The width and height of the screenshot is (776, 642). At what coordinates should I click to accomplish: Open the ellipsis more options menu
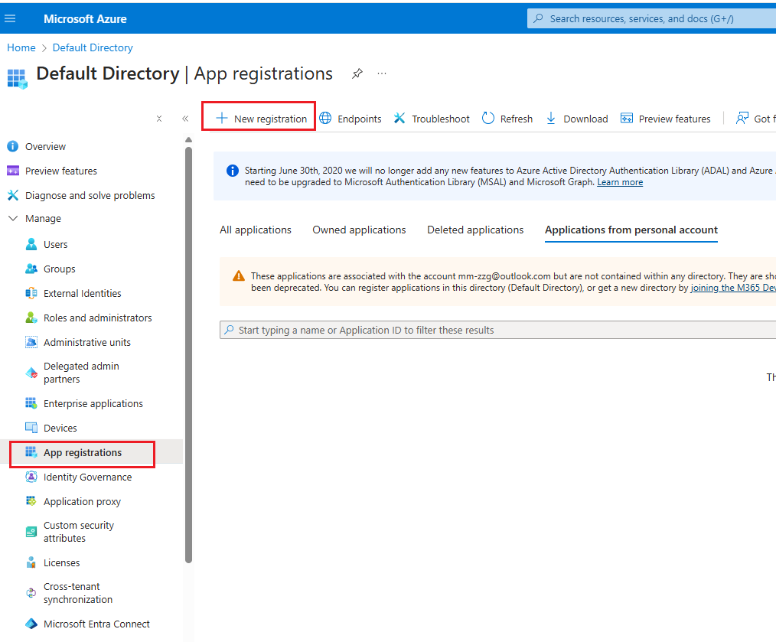(x=382, y=73)
